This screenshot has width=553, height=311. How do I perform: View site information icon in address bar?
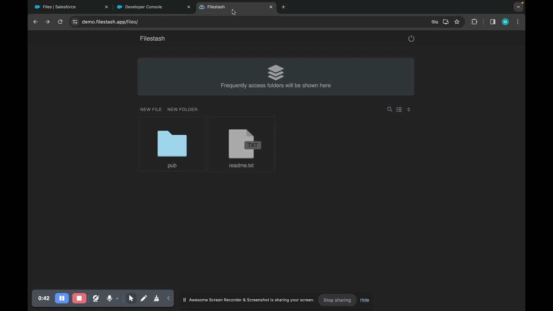pos(75,22)
